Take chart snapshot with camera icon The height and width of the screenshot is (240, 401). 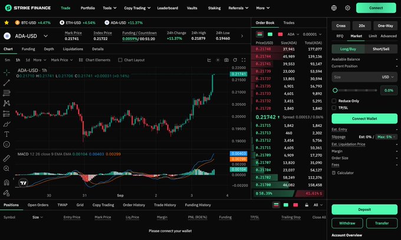coord(226,60)
